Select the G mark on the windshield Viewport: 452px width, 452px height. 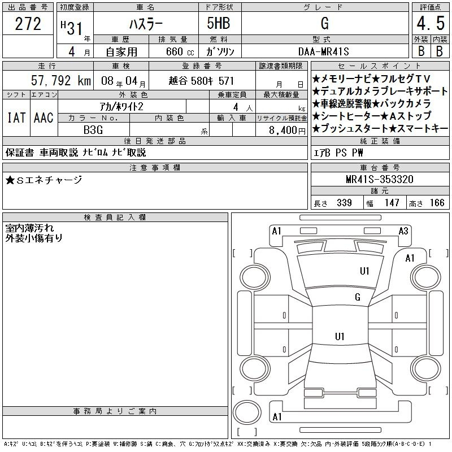coord(358,297)
